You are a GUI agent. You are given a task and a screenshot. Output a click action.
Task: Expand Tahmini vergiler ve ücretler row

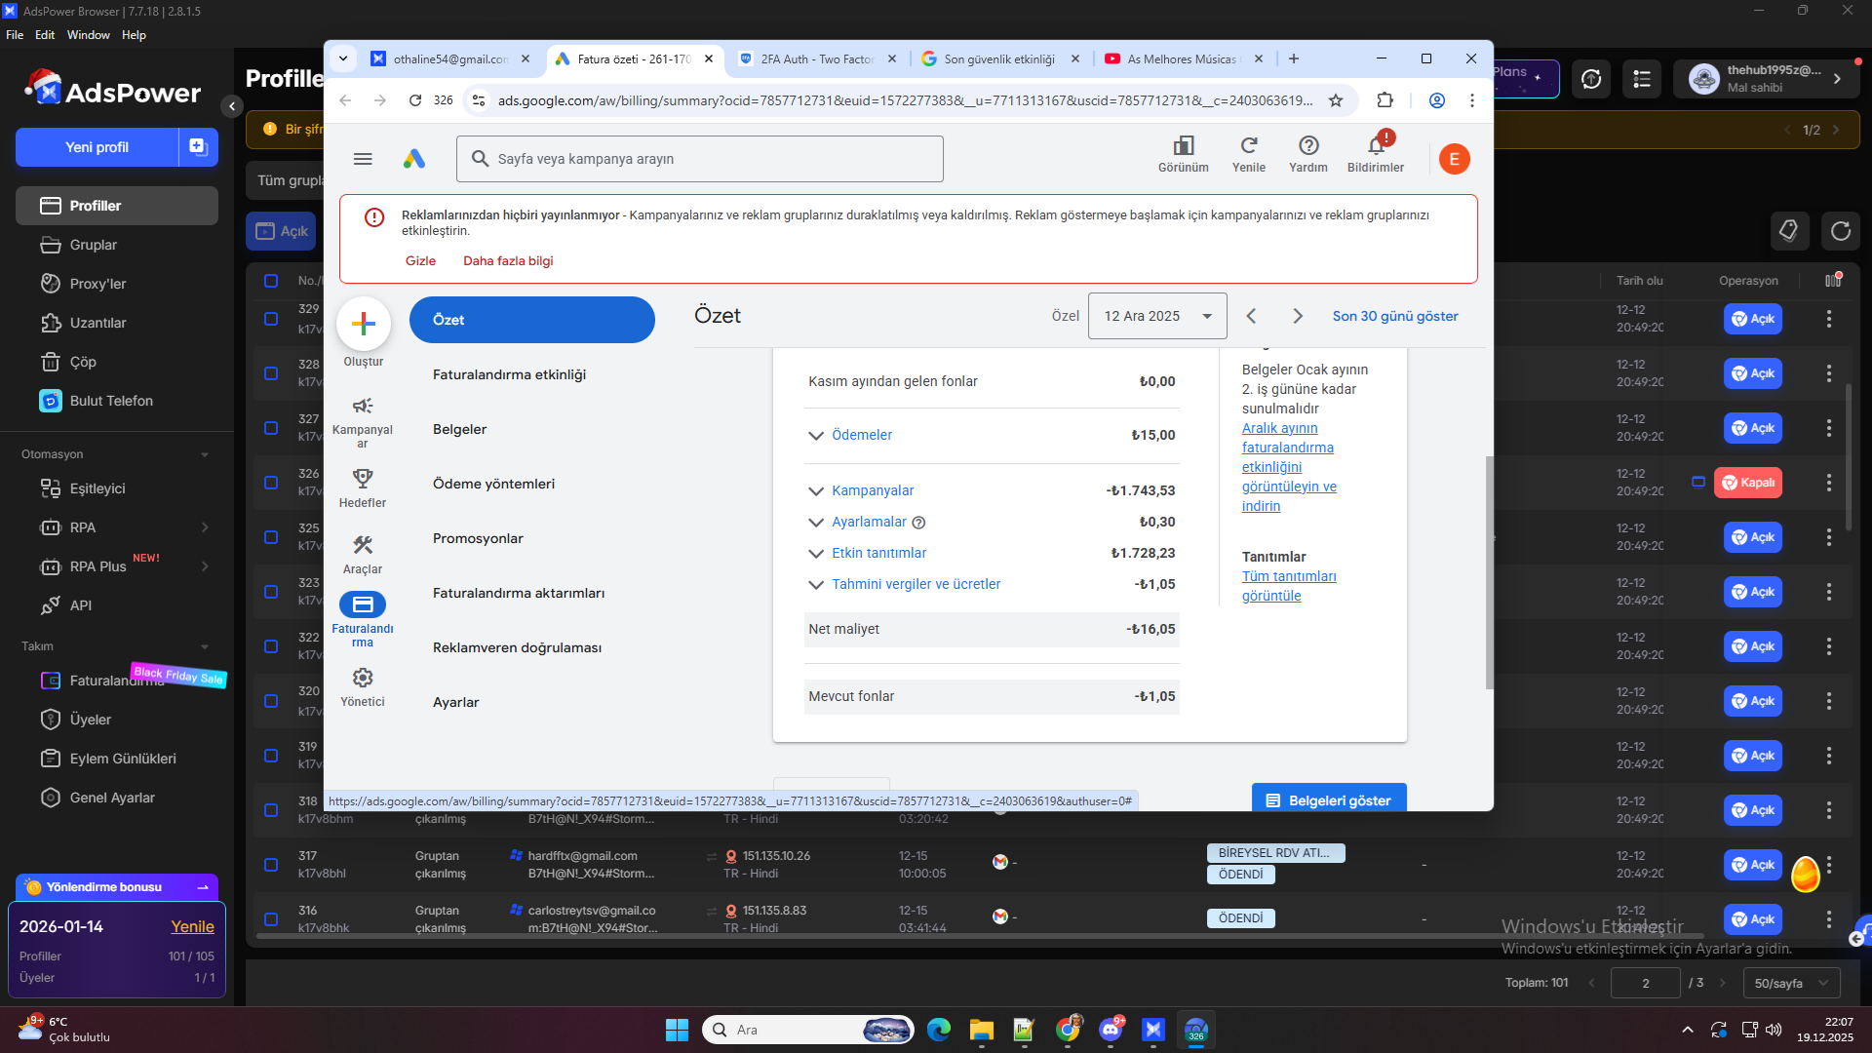[x=816, y=585]
